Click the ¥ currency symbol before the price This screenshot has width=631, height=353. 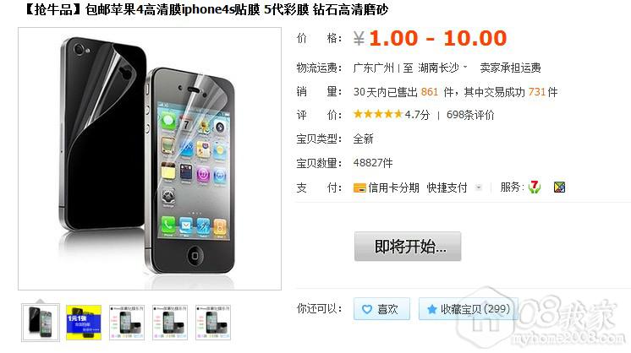[359, 39]
